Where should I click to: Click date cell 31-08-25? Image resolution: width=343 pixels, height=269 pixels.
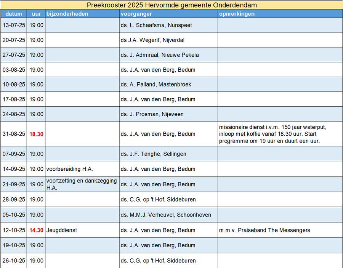click(14, 134)
